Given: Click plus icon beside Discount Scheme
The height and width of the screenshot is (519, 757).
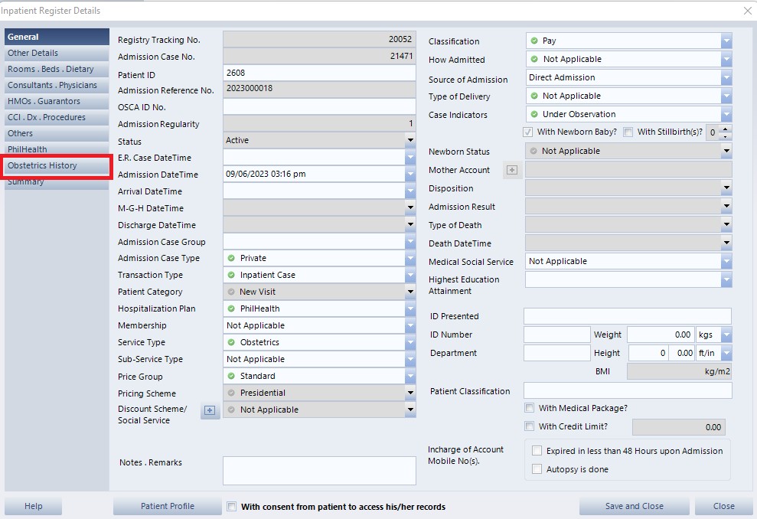Looking at the screenshot, I should point(209,410).
